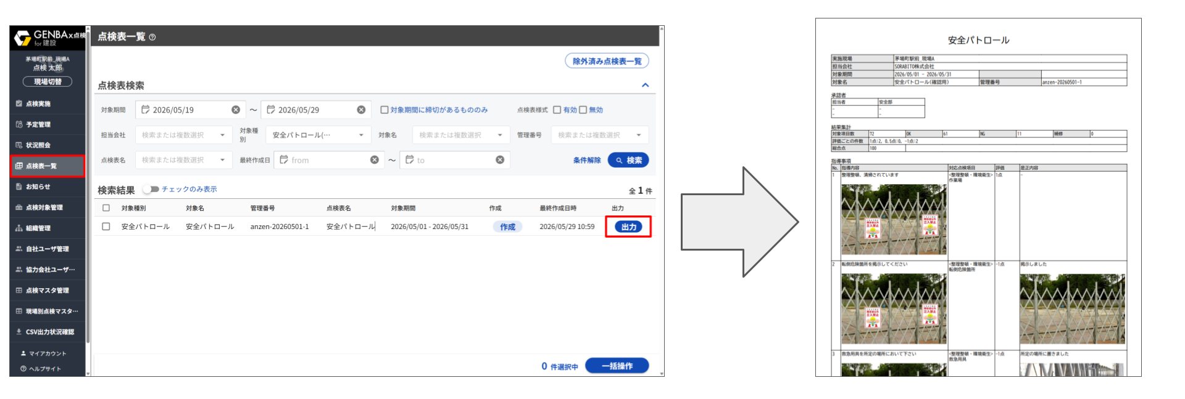Check the 無効 checkbox
This screenshot has width=1185, height=399.
click(583, 110)
